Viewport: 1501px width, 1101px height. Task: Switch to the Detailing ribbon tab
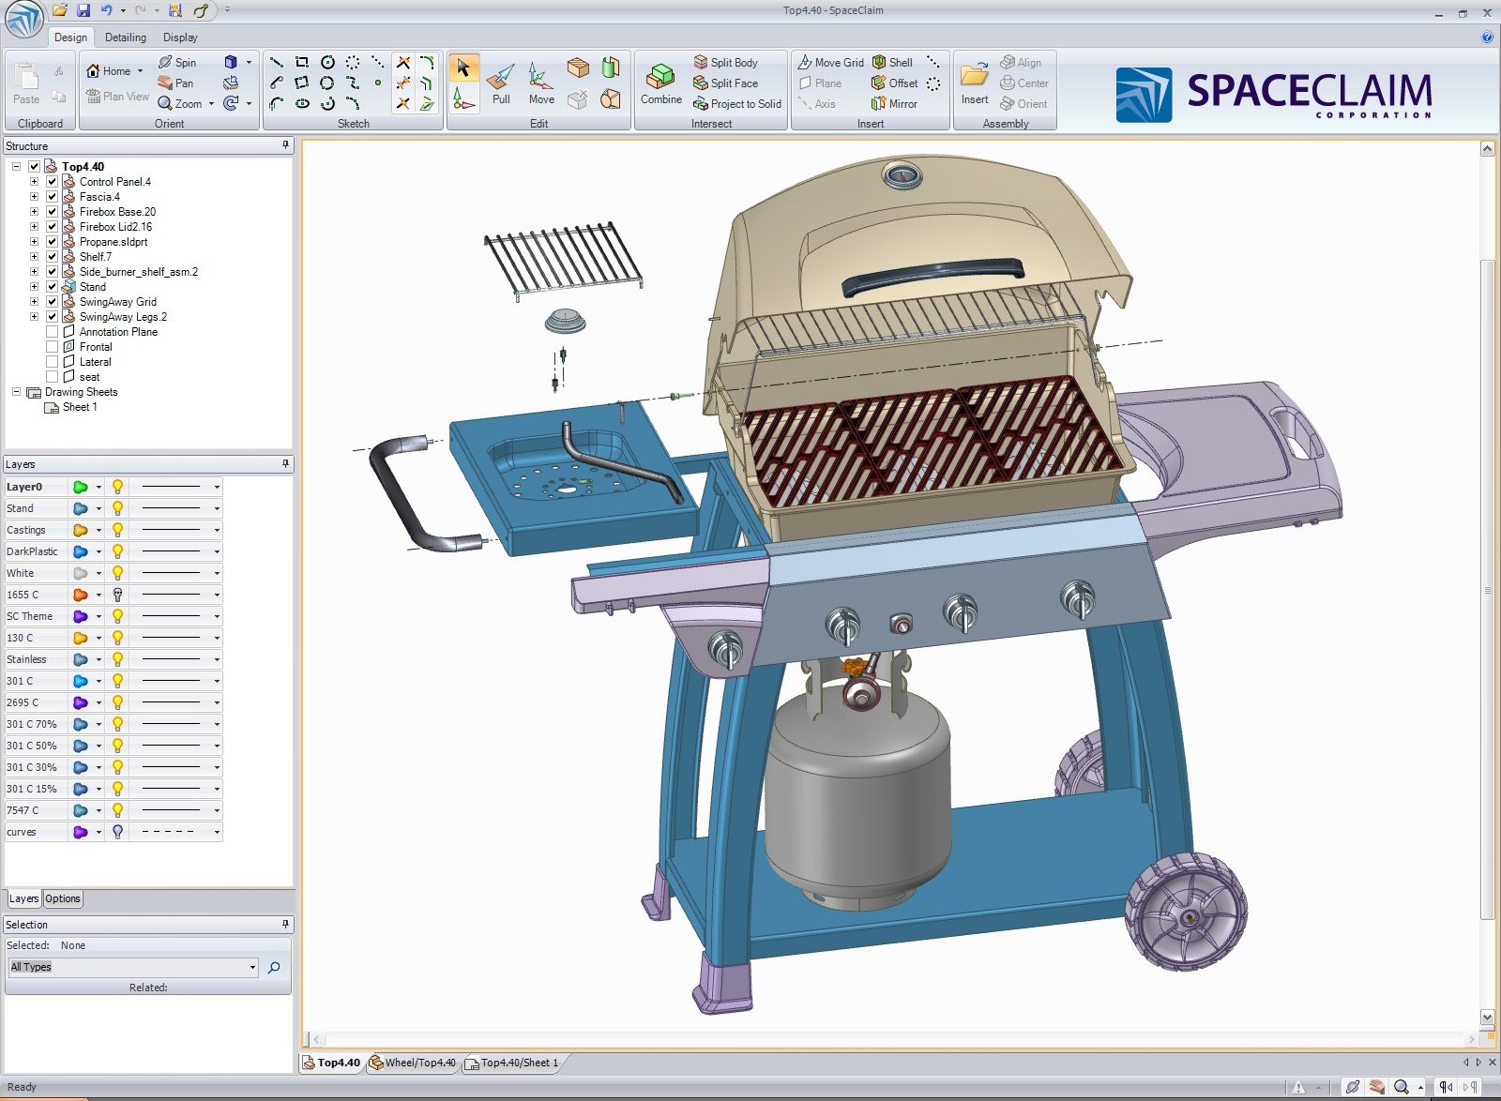126,38
